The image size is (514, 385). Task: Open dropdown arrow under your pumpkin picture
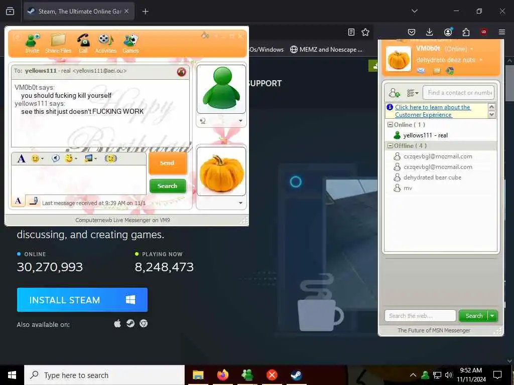tap(240, 203)
